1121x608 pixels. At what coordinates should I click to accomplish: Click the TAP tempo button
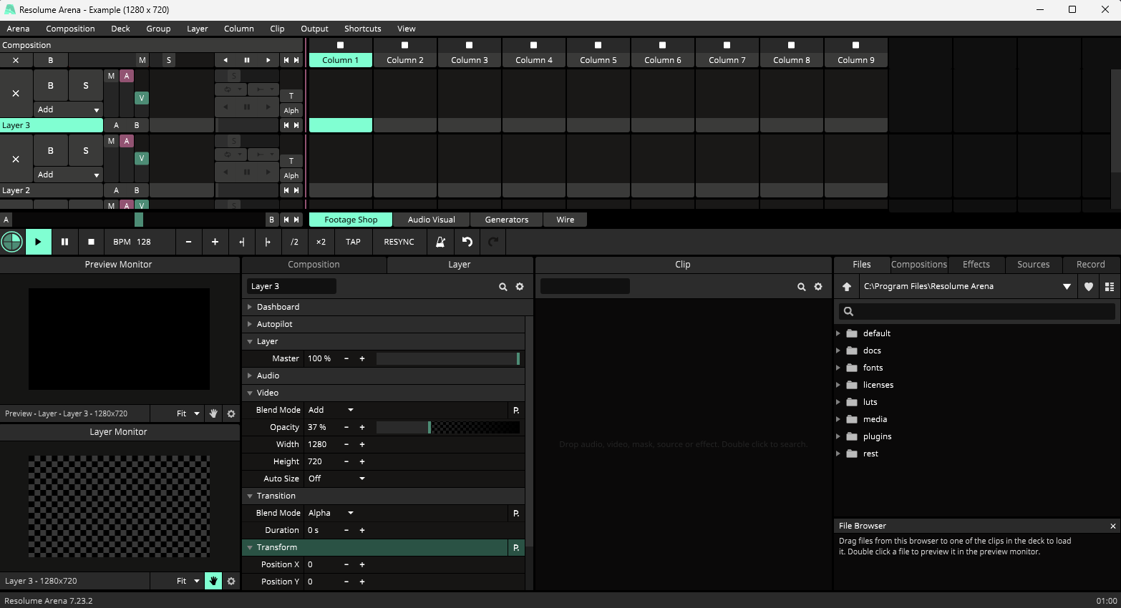click(x=353, y=242)
